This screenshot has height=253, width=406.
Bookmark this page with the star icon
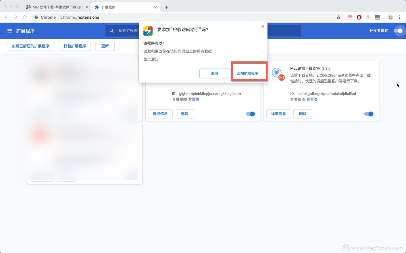point(338,17)
